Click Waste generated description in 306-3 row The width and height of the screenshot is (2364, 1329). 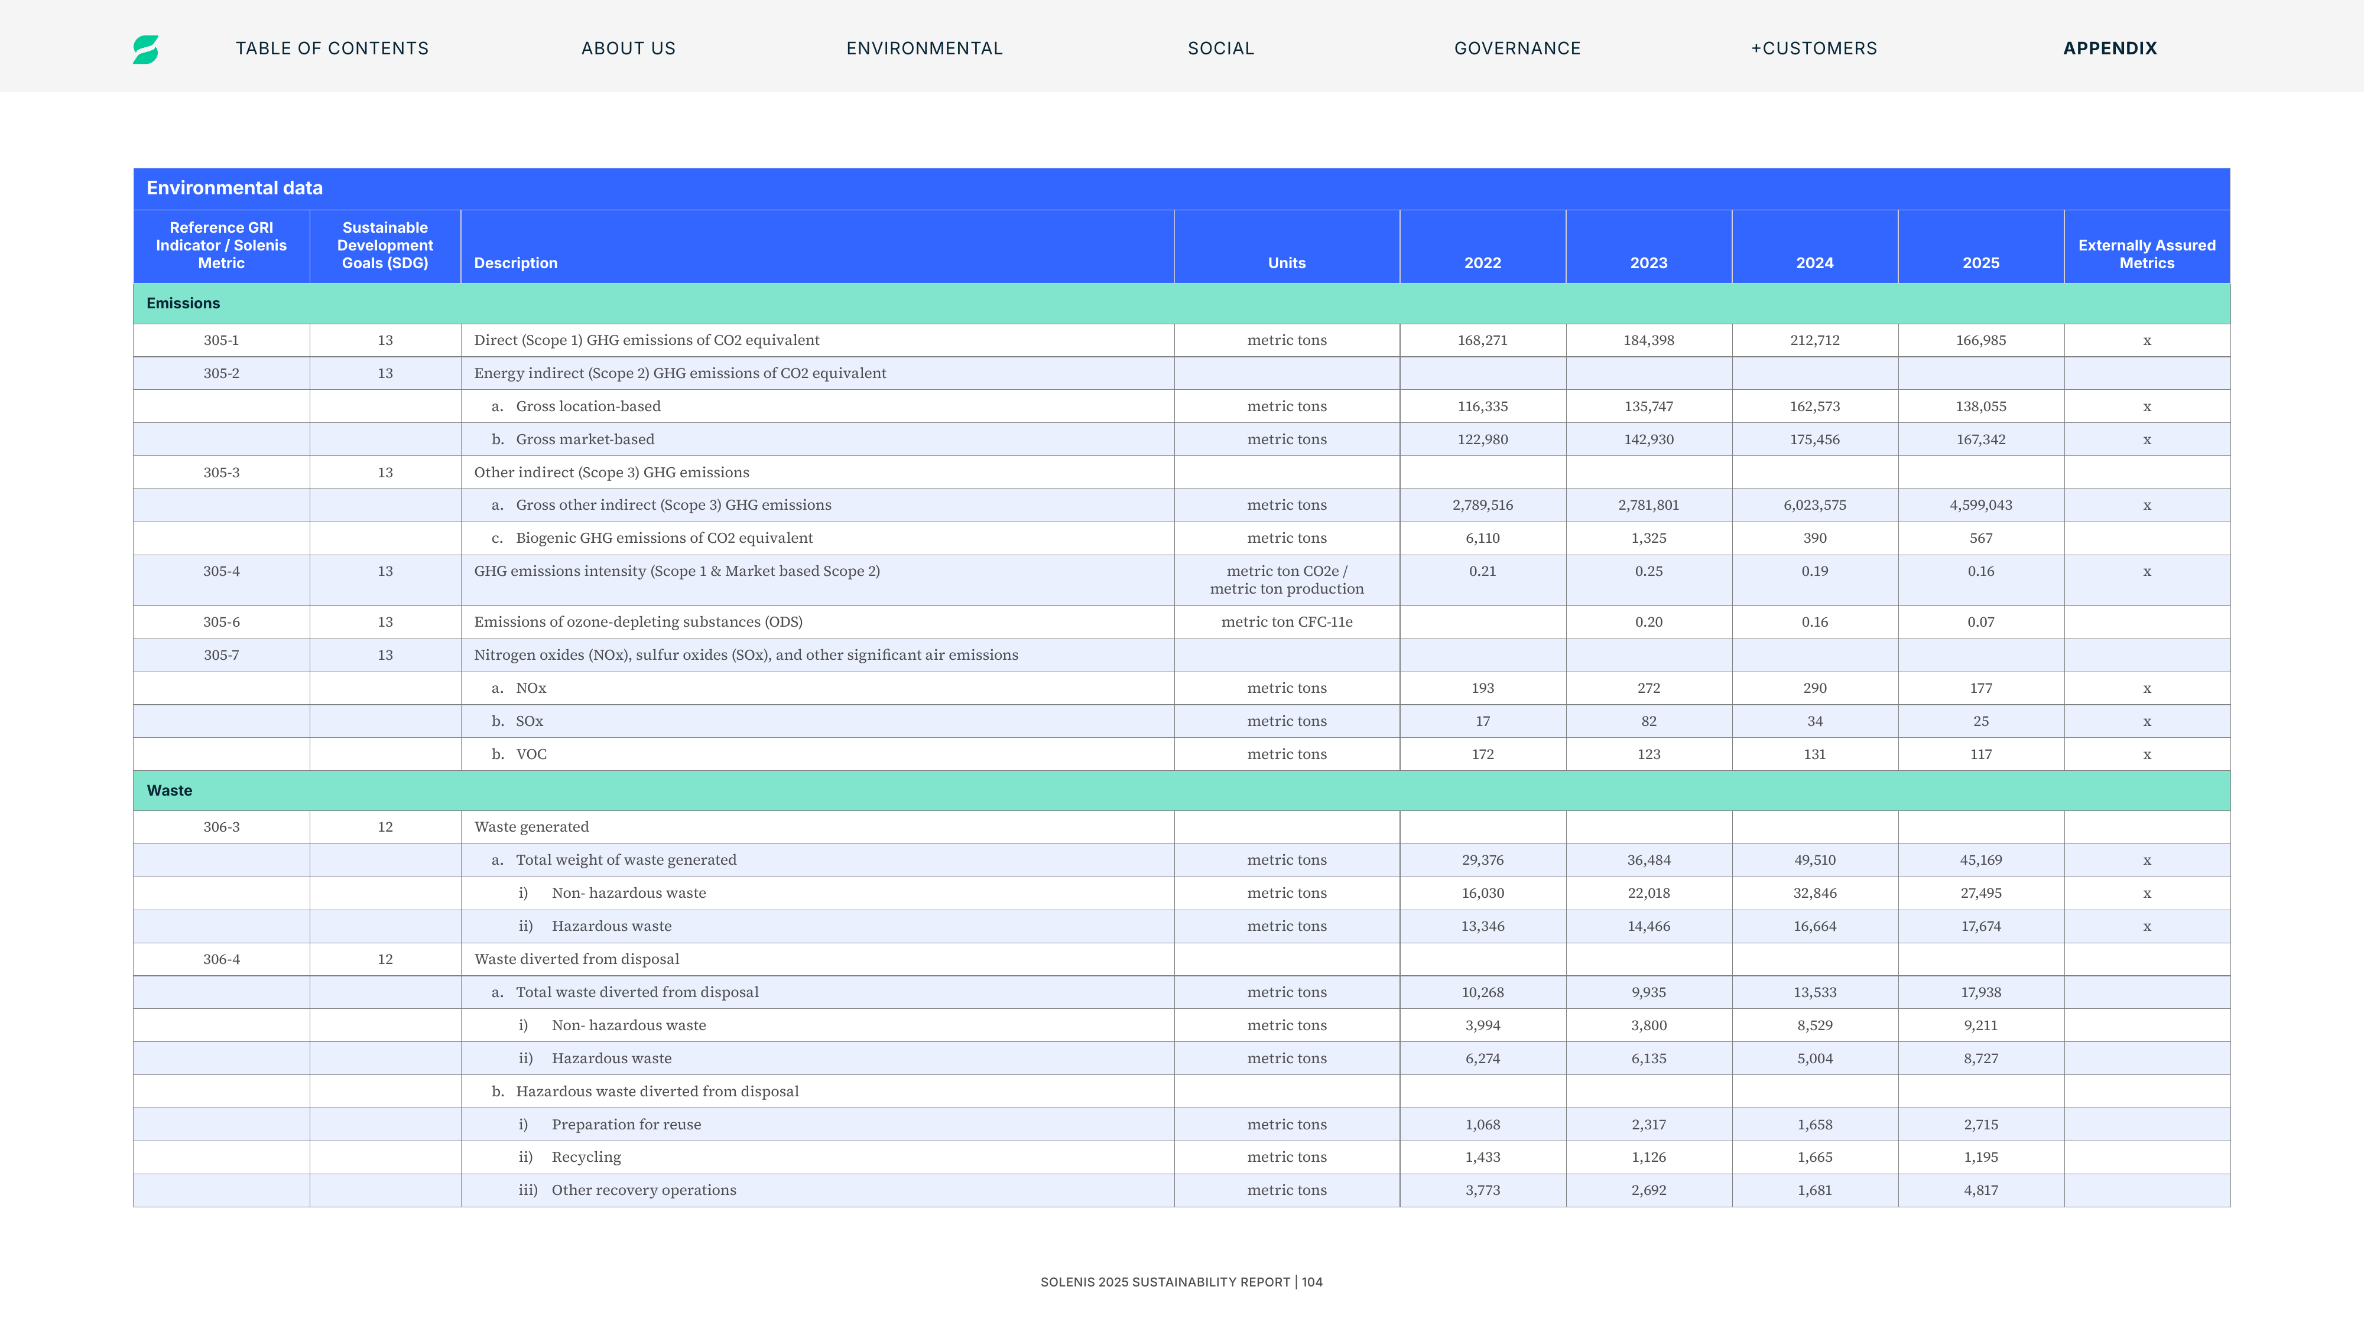(531, 828)
